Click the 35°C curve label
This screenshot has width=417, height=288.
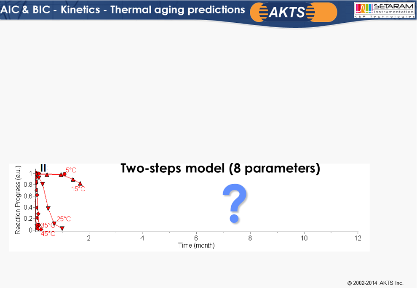(x=48, y=225)
